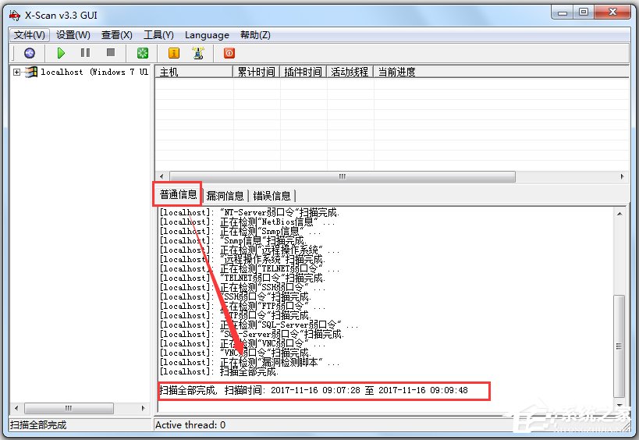Click X-Scan application title icon
The image size is (639, 440).
click(x=15, y=16)
